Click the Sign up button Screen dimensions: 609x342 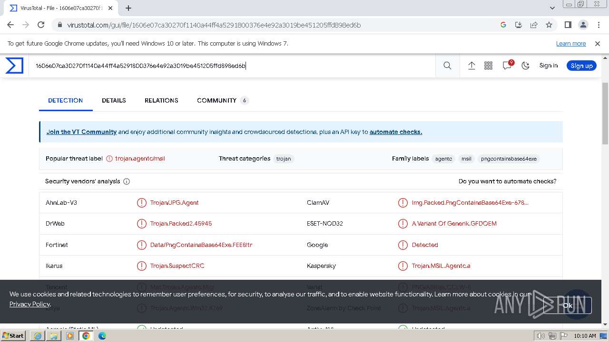(581, 66)
